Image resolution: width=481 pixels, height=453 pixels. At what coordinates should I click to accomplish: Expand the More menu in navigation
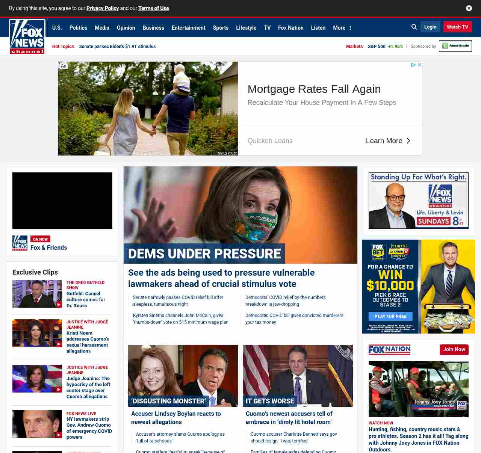pyautogui.click(x=342, y=28)
